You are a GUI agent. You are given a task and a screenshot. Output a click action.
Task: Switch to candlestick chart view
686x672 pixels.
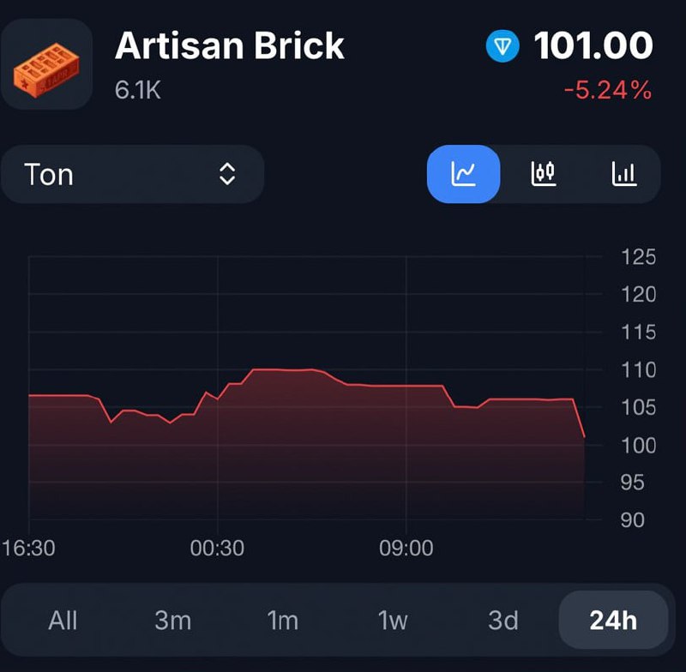pyautogui.click(x=544, y=174)
